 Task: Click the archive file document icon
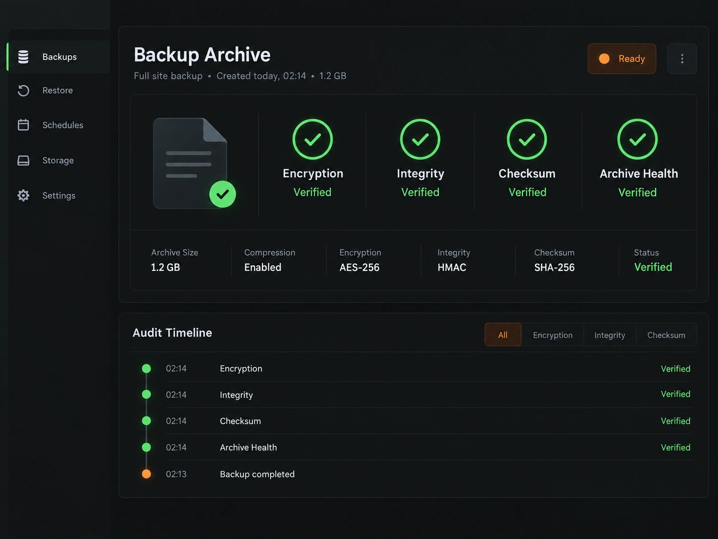190,163
